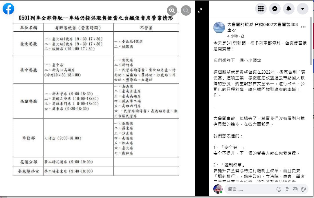This screenshot has height=198, width=314.
Task: Click text 板橋店 (10:00-17:30)
Action: (x=73, y=49)
